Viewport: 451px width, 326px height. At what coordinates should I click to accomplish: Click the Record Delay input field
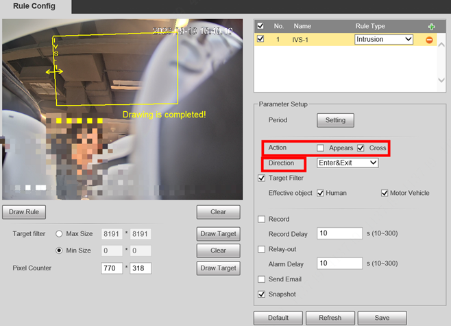point(340,234)
